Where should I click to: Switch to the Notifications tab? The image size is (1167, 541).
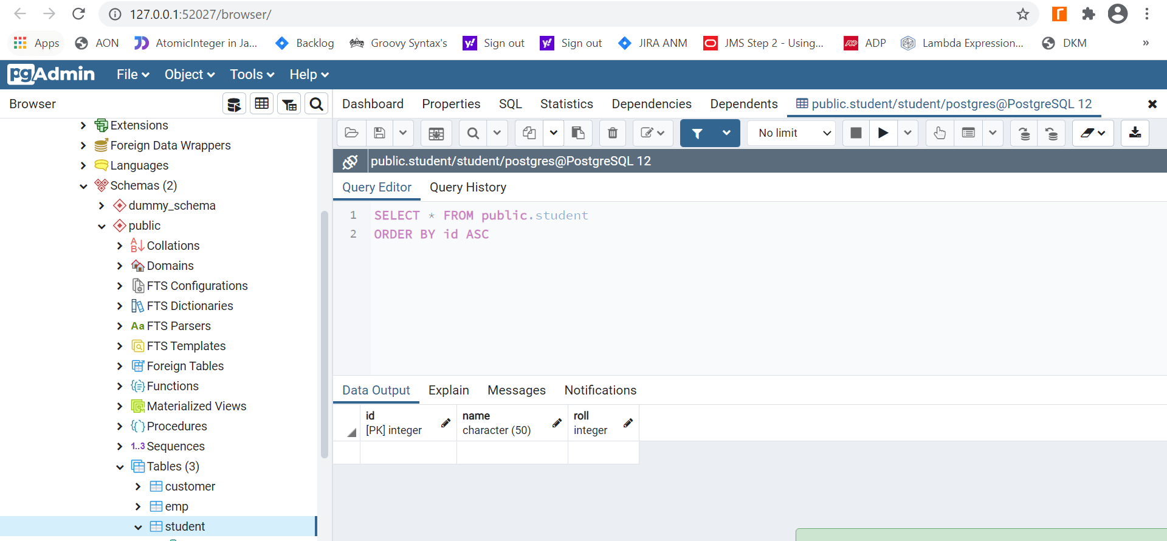coord(601,390)
